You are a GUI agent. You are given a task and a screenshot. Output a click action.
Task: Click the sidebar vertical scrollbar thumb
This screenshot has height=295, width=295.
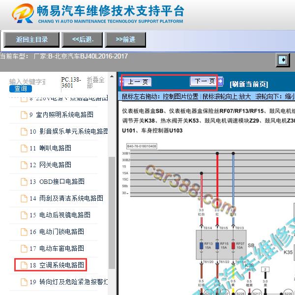click(112, 212)
